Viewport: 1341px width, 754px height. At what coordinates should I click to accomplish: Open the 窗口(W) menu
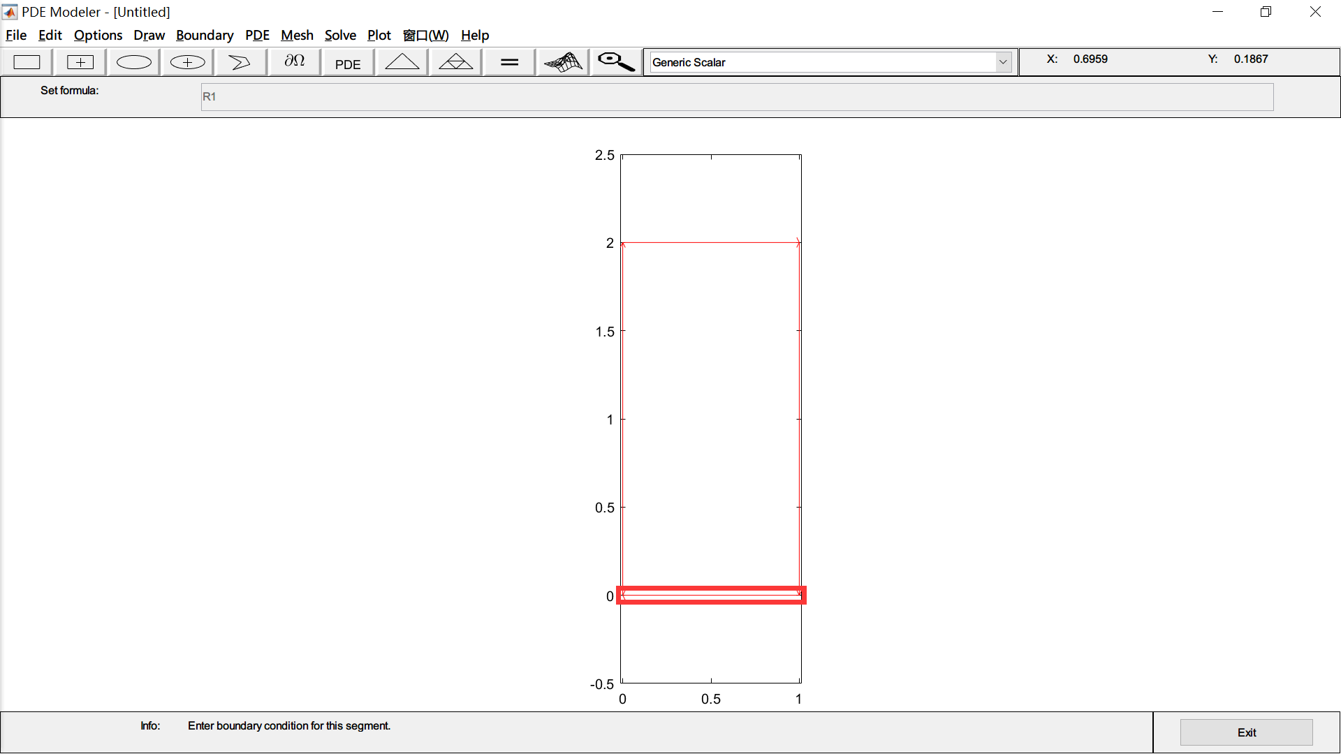tap(426, 35)
